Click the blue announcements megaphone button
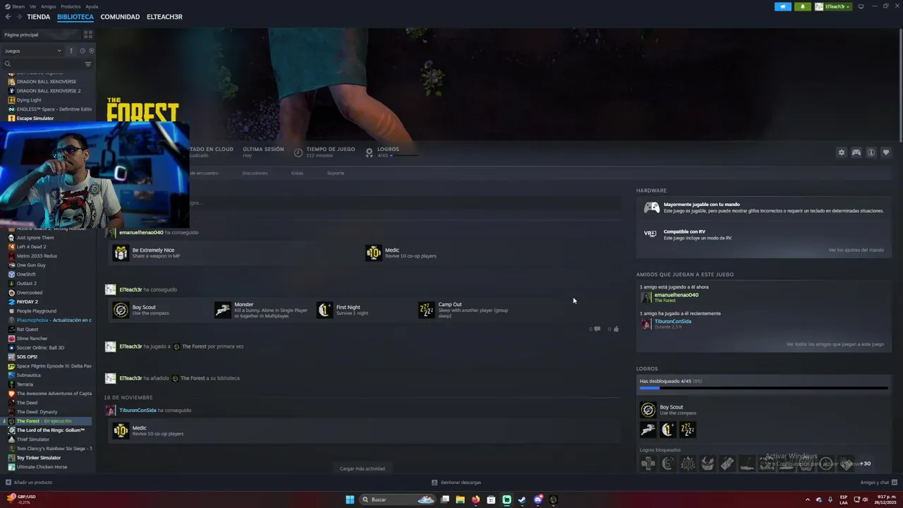This screenshot has width=903, height=508. 783,6
